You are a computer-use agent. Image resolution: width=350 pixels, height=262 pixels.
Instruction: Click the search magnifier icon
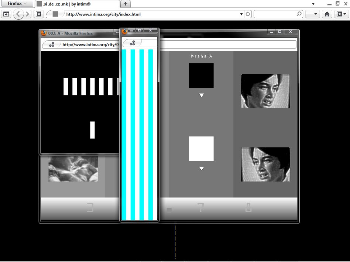pos(299,14)
